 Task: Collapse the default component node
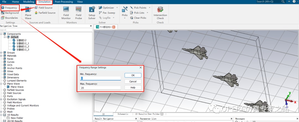tap(5, 37)
